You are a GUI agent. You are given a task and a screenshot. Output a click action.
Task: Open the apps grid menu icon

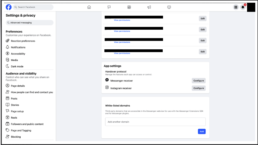point(236,7)
